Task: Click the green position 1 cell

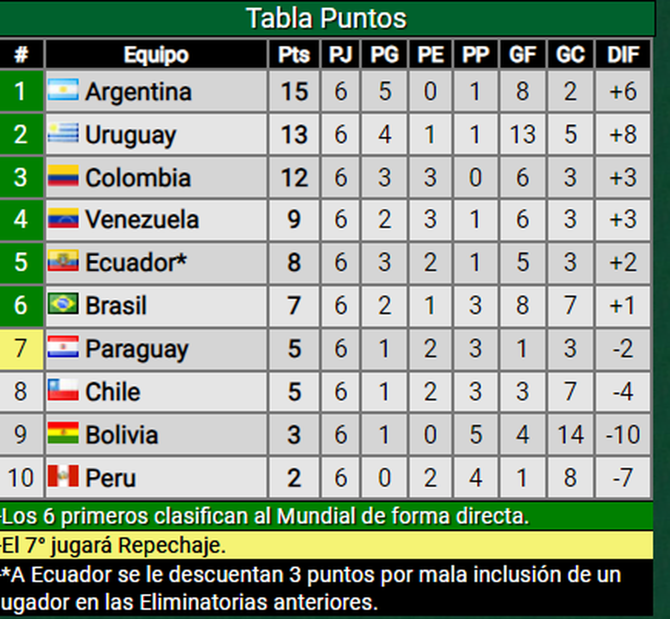Action: [21, 91]
